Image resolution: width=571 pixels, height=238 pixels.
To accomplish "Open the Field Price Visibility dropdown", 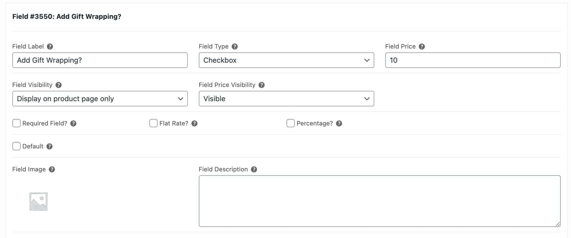I will pyautogui.click(x=286, y=99).
